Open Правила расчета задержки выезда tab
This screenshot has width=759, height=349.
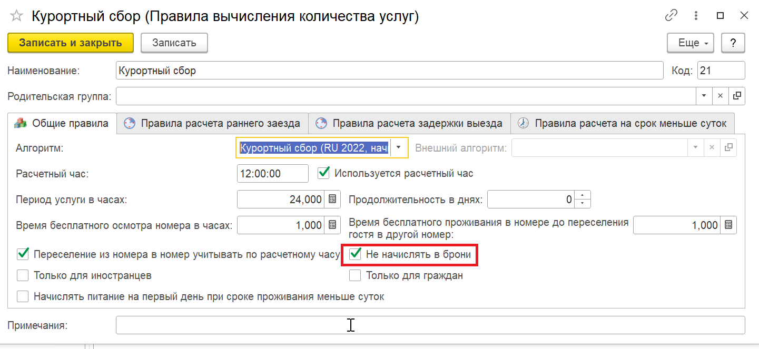point(409,124)
